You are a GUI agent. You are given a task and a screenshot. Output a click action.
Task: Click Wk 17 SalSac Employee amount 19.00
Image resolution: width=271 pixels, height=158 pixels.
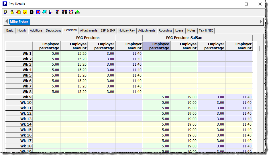[x=184, y=141]
